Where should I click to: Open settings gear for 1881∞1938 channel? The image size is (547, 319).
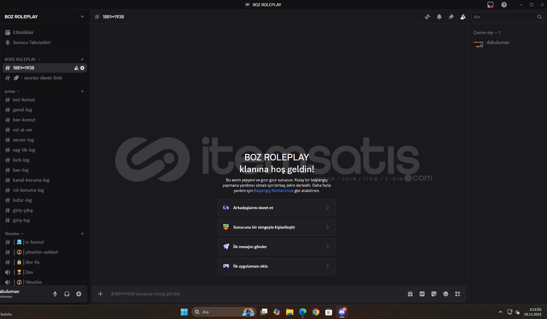coord(82,68)
